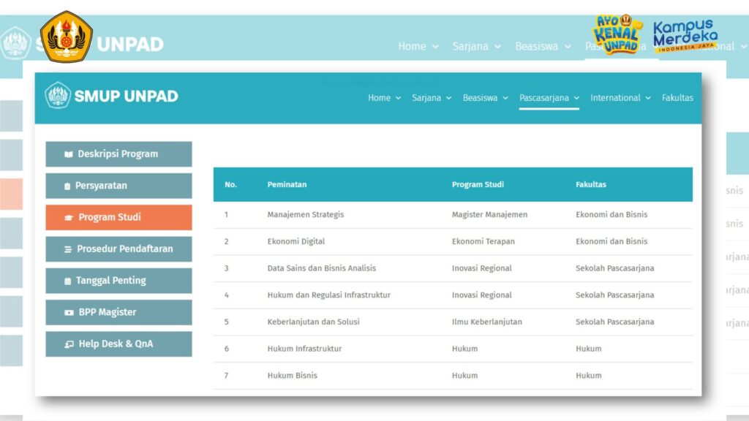Viewport: 749px width, 421px height.
Task: Open the Persyaratan section button
Action: (119, 186)
